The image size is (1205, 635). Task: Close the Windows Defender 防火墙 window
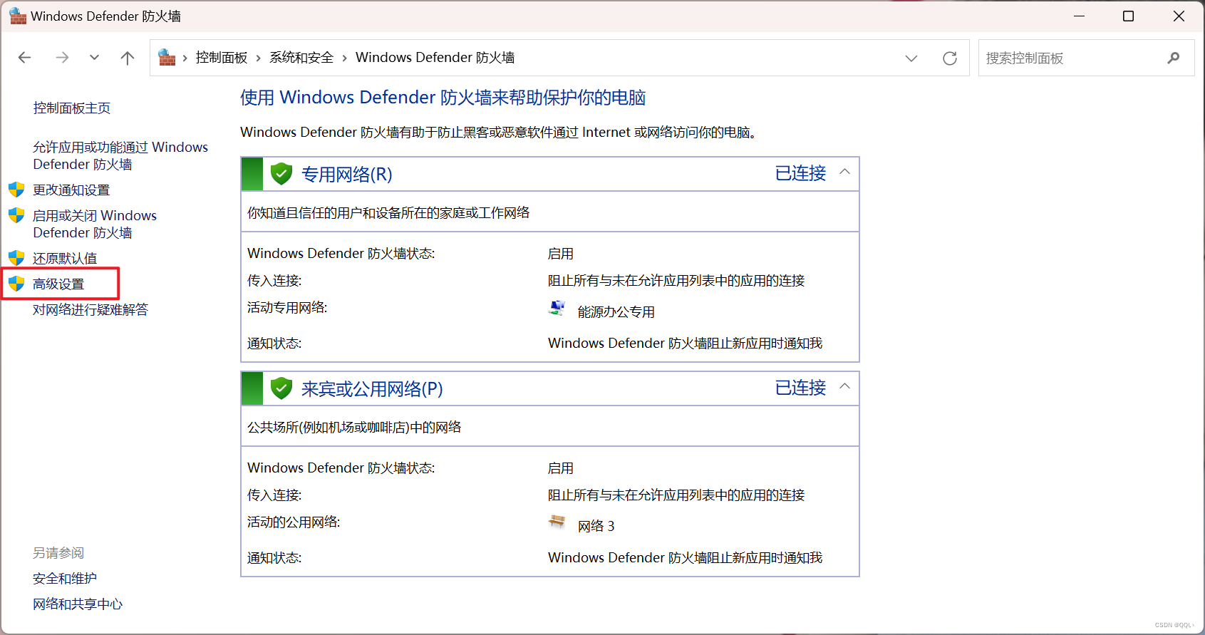(1179, 16)
